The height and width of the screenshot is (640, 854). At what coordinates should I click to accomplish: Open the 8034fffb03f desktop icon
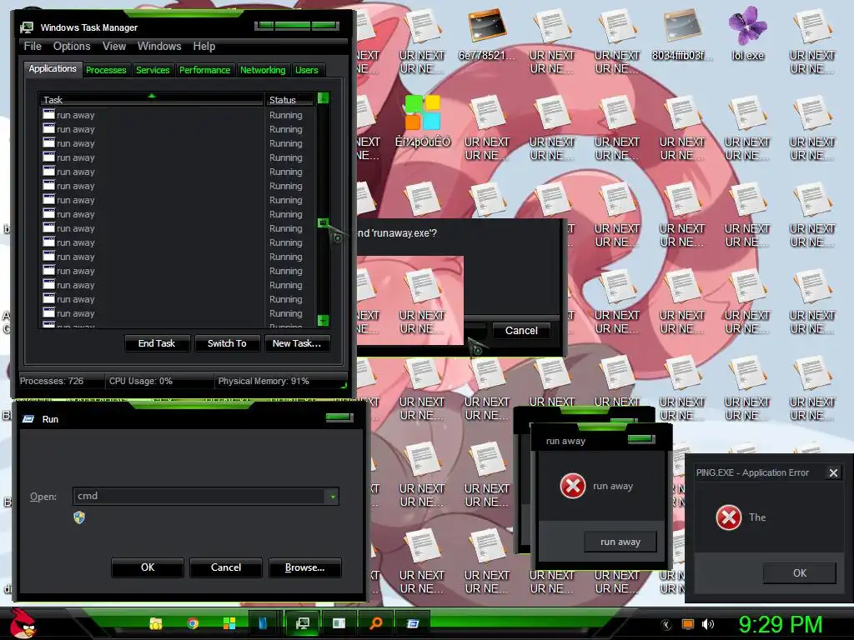click(x=682, y=33)
